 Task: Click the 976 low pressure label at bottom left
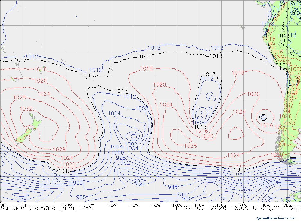click(21, 200)
